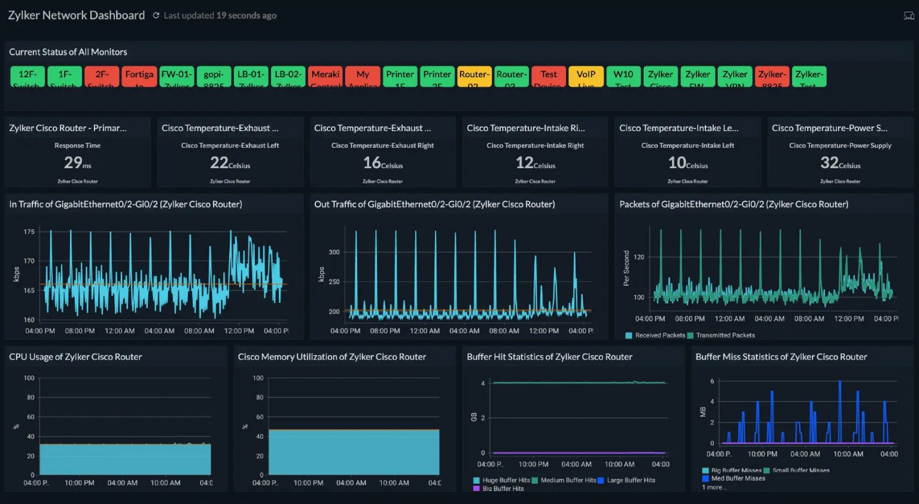This screenshot has height=504, width=919.
Task: Open the Meraki Controller red status tile
Action: pyautogui.click(x=325, y=76)
